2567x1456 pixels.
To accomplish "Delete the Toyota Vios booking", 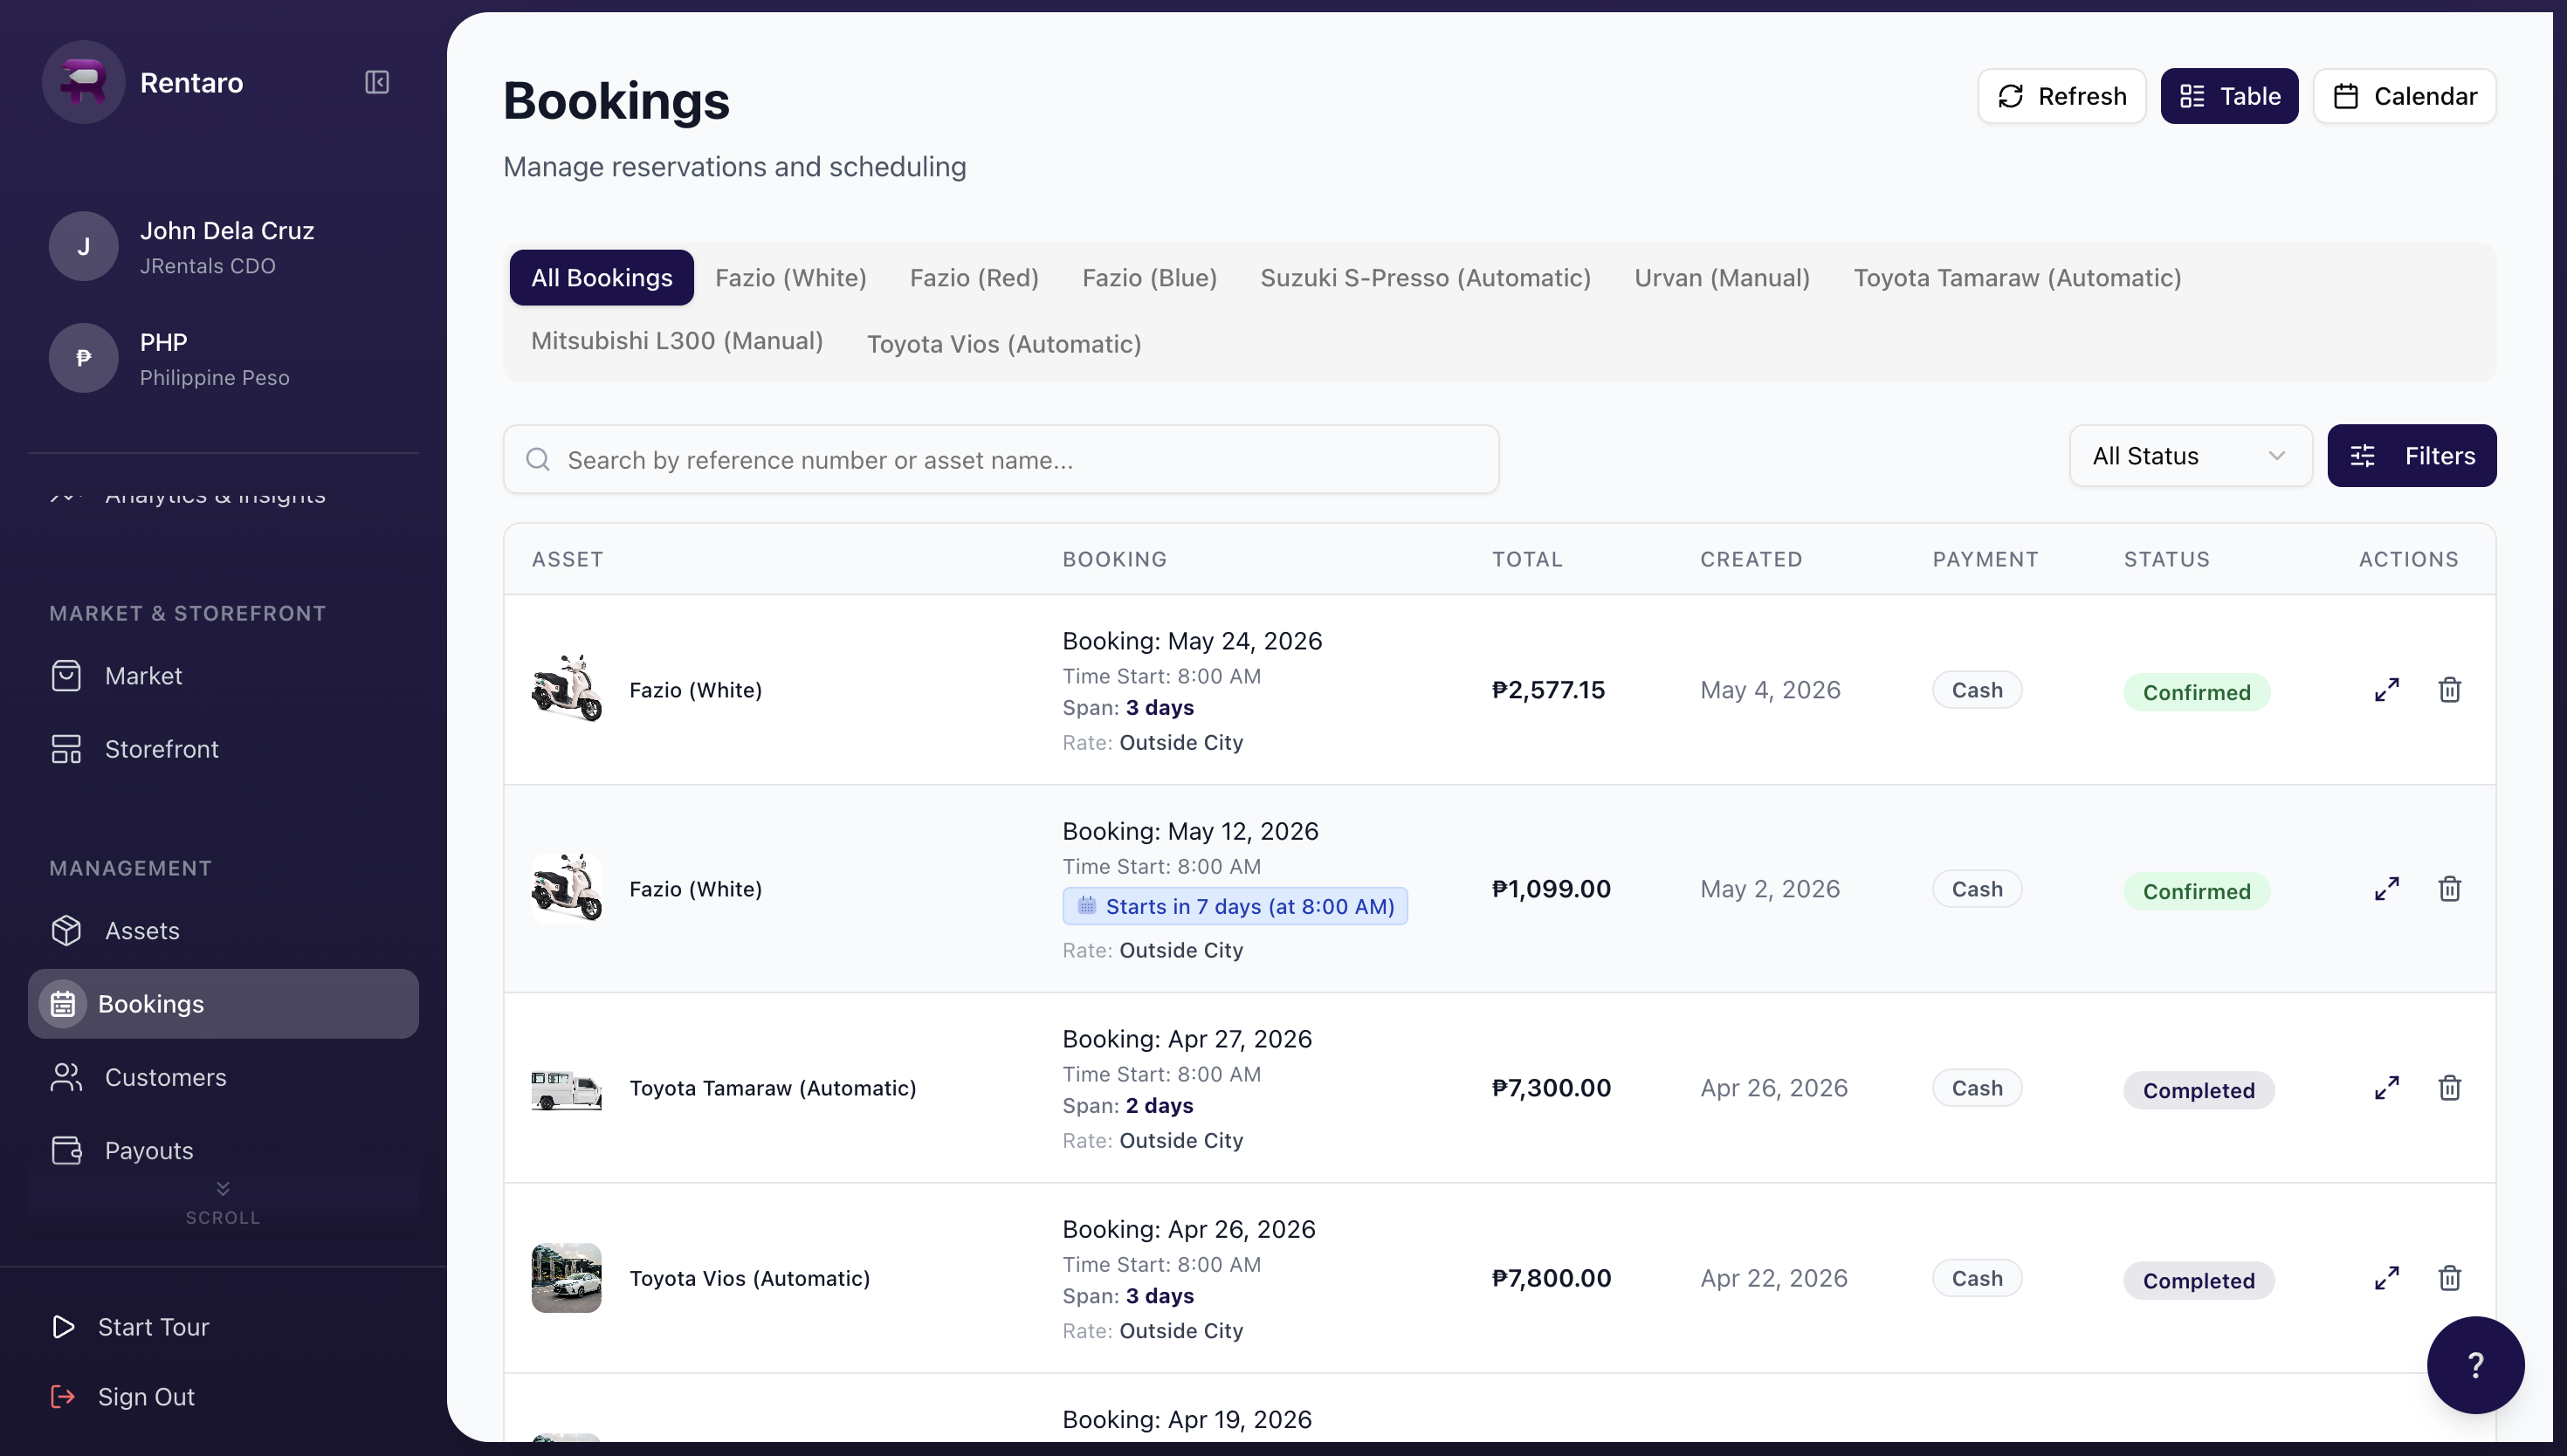I will [2450, 1278].
